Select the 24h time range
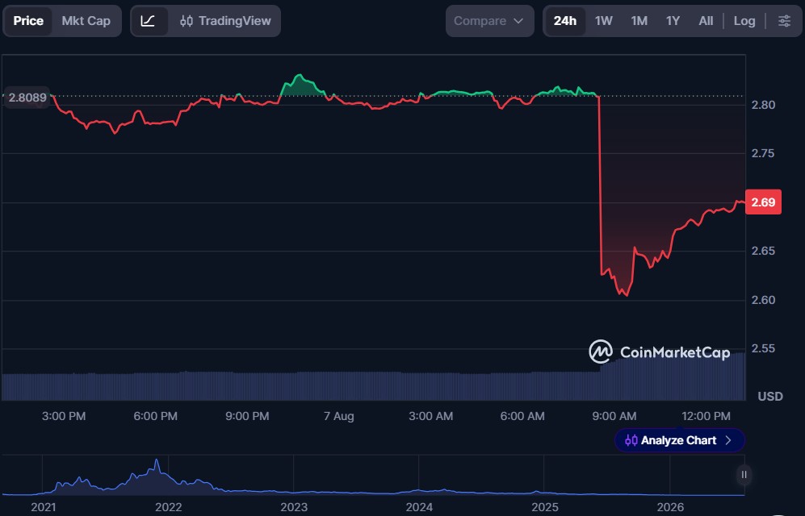Image resolution: width=805 pixels, height=516 pixels. point(564,21)
